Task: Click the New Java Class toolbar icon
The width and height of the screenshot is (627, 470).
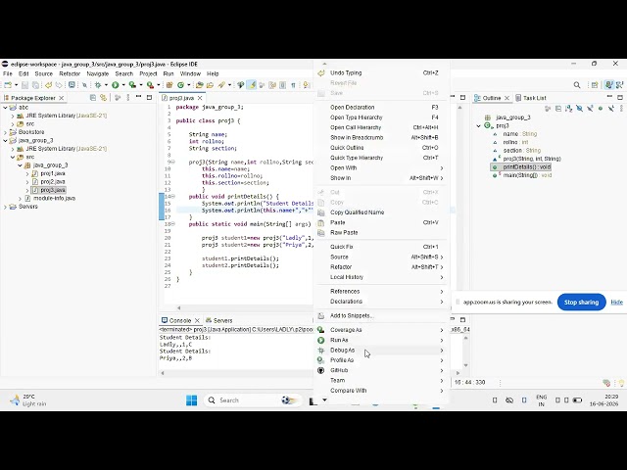Action: pyautogui.click(x=180, y=85)
